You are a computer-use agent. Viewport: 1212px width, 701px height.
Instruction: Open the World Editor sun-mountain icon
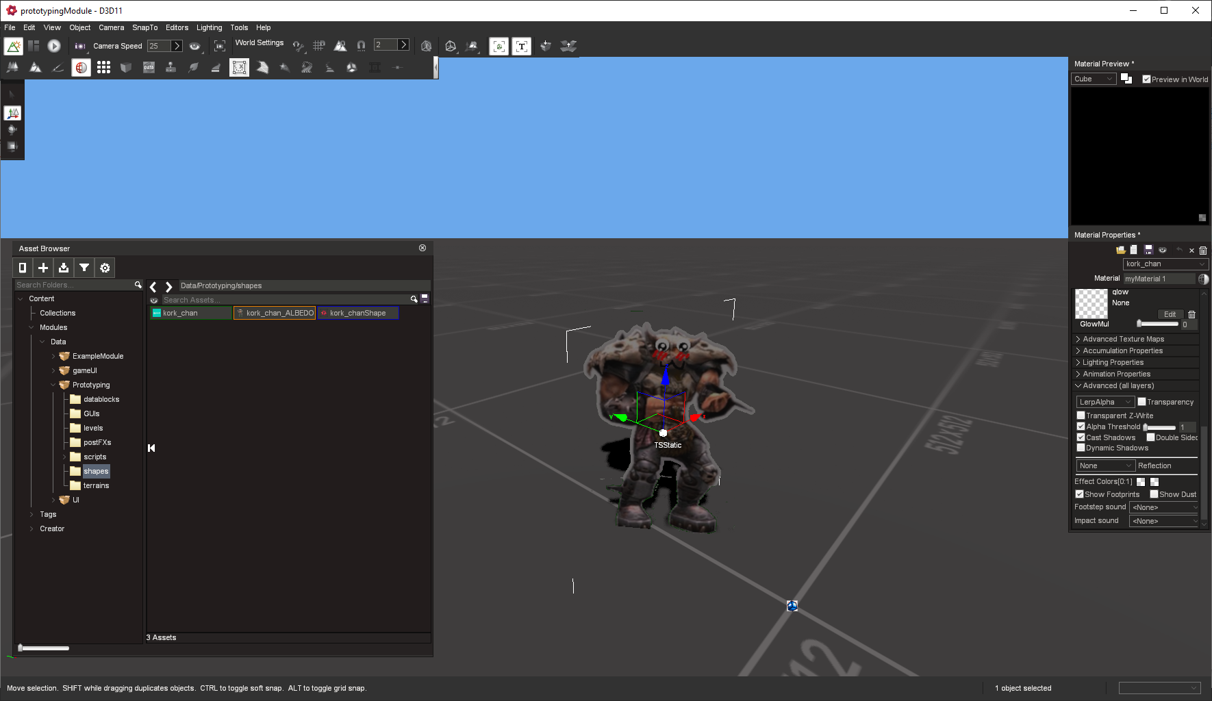click(x=13, y=46)
